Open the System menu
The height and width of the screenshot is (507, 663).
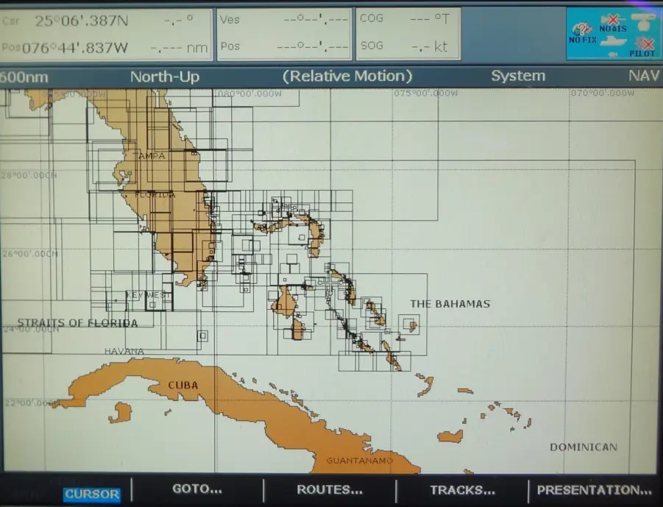pos(518,75)
